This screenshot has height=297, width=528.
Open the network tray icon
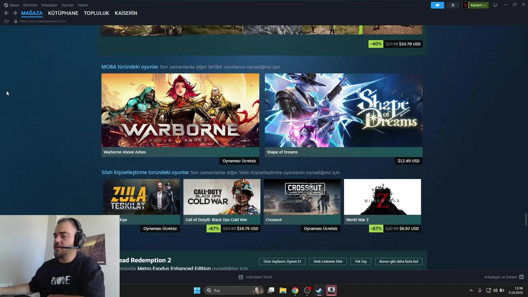[488, 290]
